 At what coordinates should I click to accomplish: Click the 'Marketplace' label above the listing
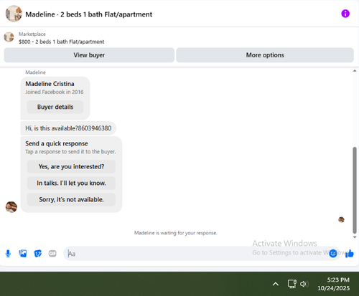tap(32, 34)
